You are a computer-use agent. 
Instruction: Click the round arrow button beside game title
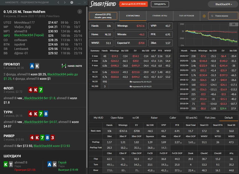(80, 12)
